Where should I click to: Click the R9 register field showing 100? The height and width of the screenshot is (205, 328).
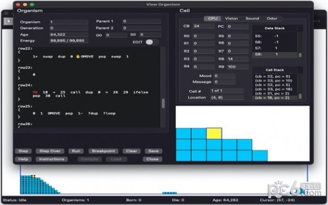[238, 67]
